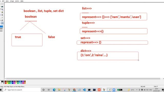
Task: Switch to the terminal window on taskbar
Action: 89,90
